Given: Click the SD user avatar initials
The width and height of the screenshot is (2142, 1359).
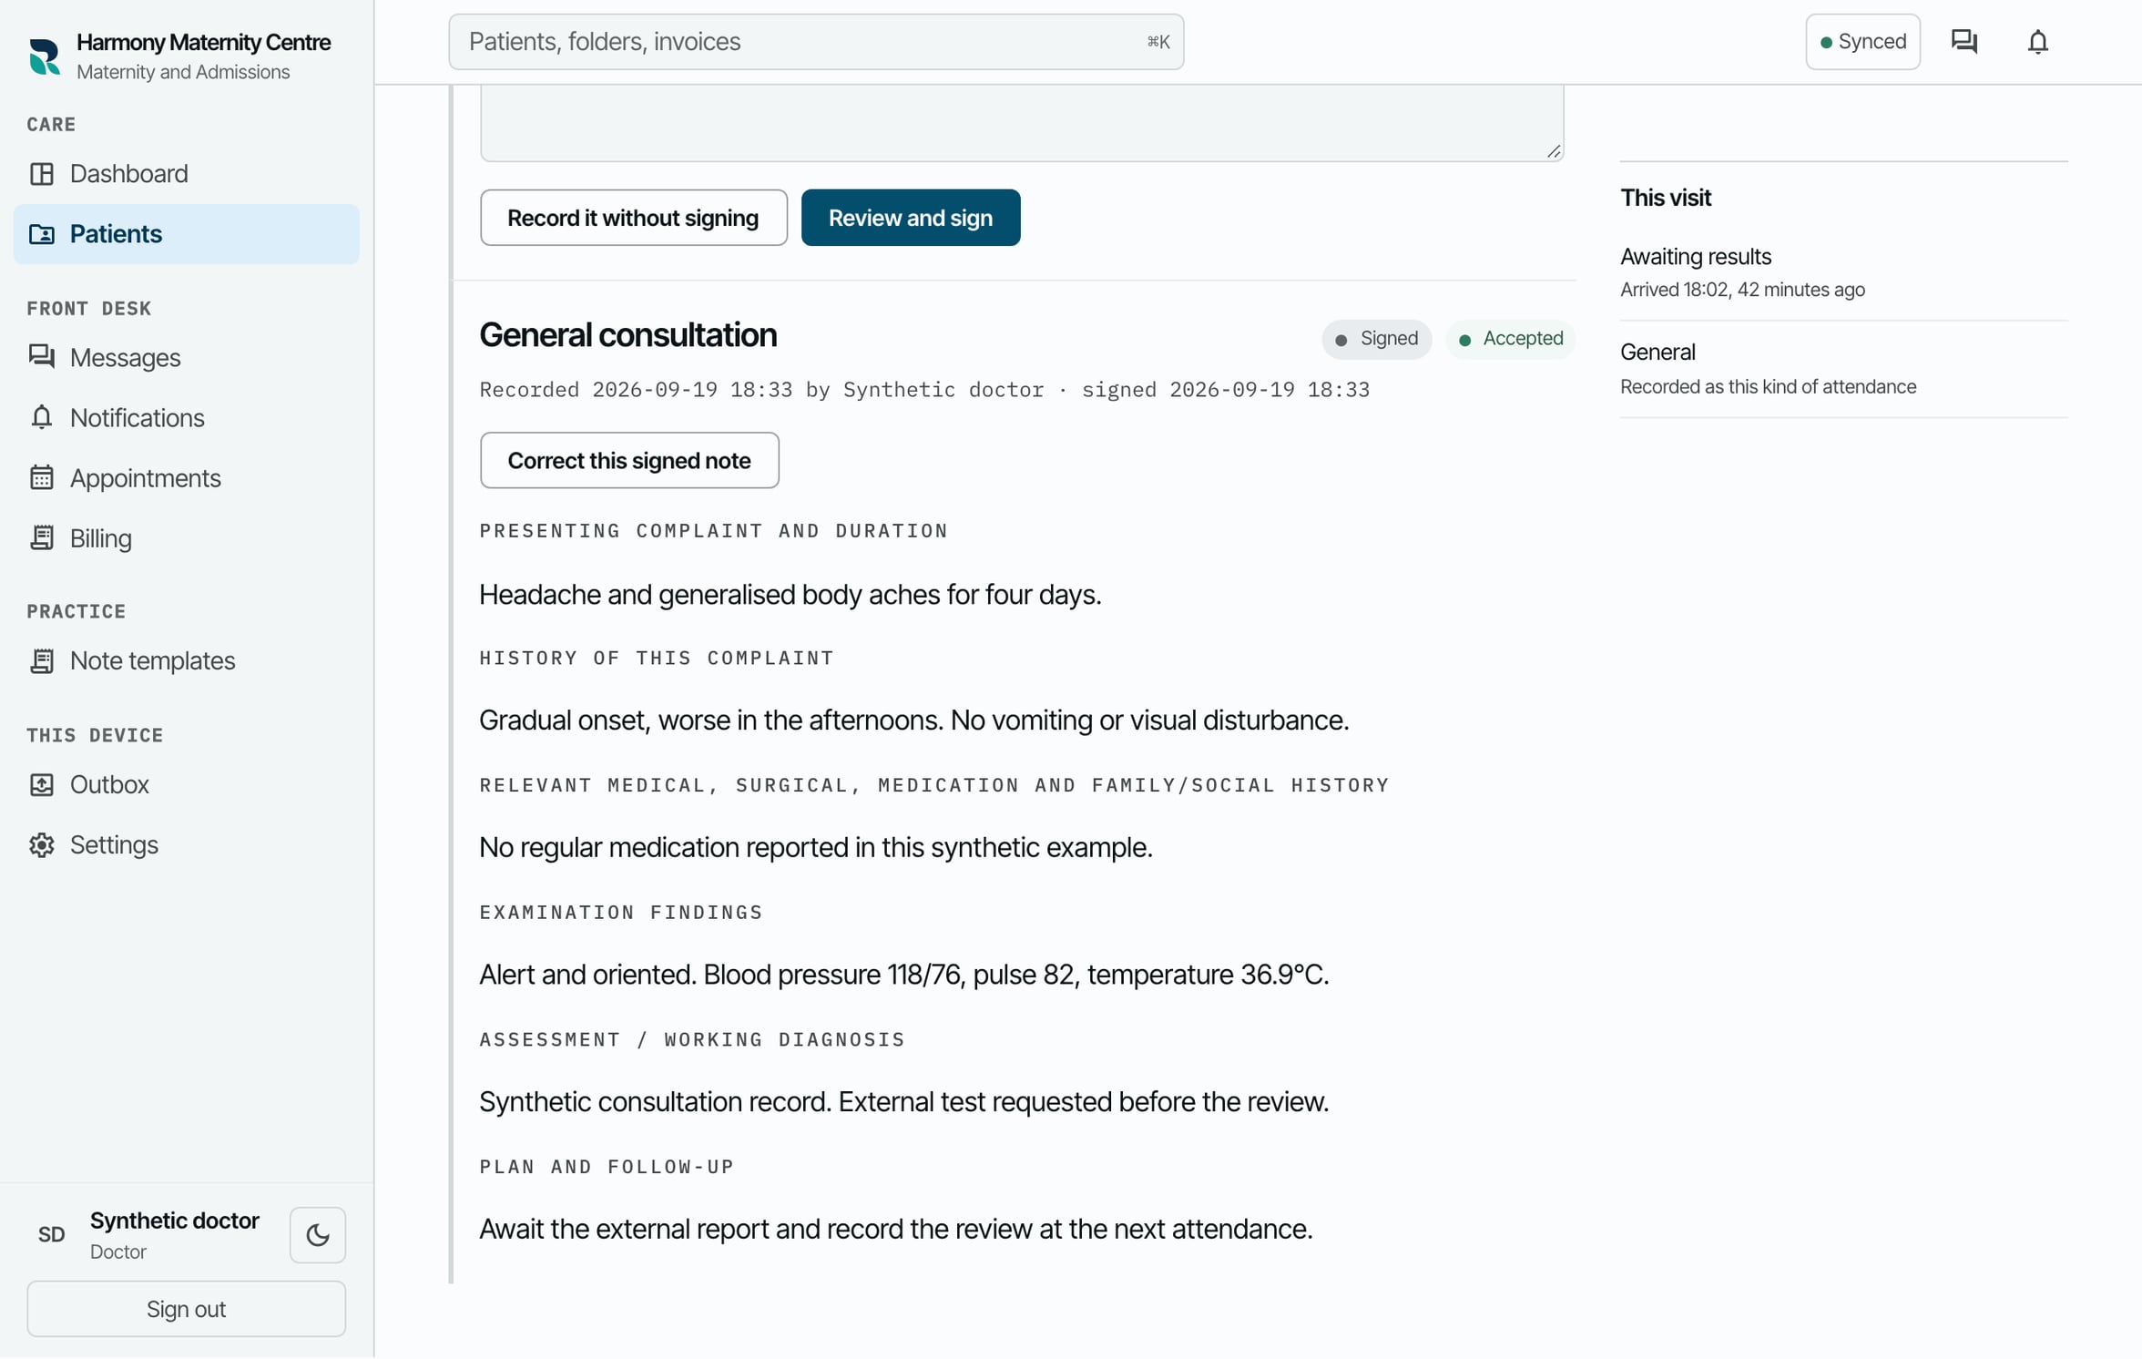Looking at the screenshot, I should click(x=52, y=1235).
